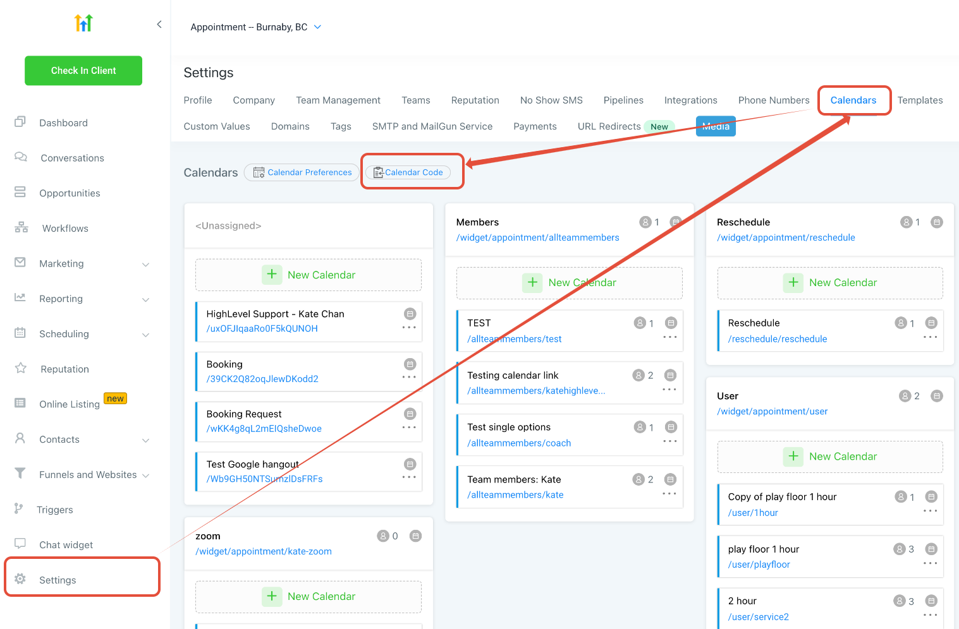Click the Funnels and Websites funnel icon

20,473
